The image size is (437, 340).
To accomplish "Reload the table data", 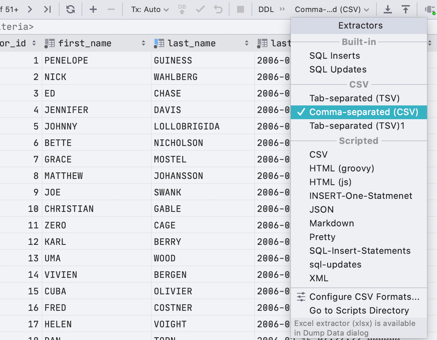I will (71, 9).
